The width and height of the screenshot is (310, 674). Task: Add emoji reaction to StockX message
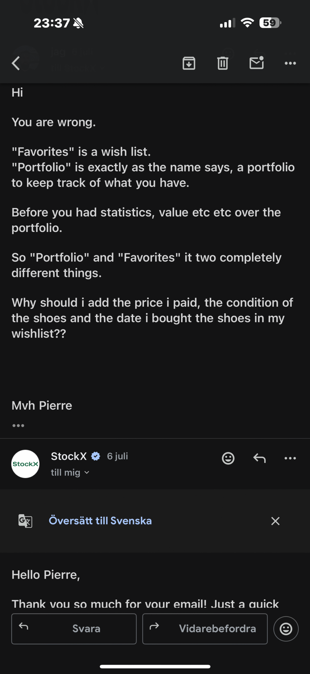click(228, 458)
